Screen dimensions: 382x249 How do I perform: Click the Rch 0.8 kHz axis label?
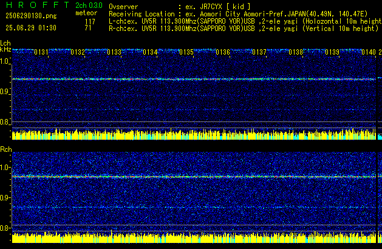pyautogui.click(x=5, y=228)
